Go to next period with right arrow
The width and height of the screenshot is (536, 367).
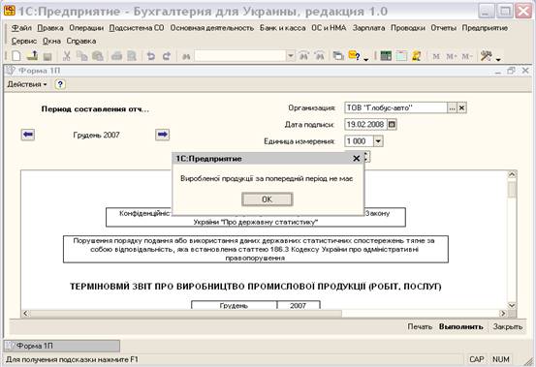coord(163,135)
